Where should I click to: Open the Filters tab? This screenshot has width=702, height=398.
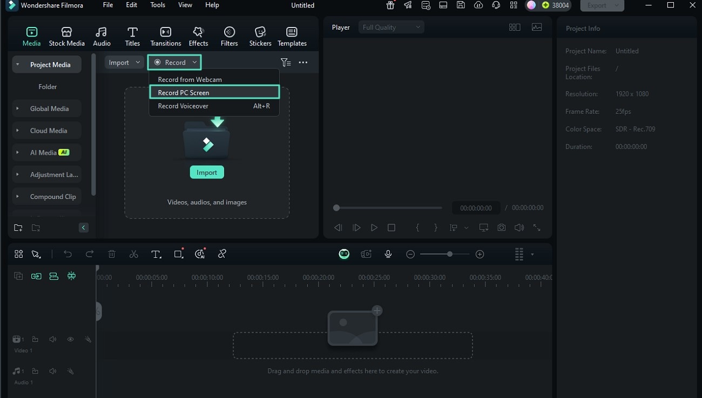pyautogui.click(x=230, y=37)
